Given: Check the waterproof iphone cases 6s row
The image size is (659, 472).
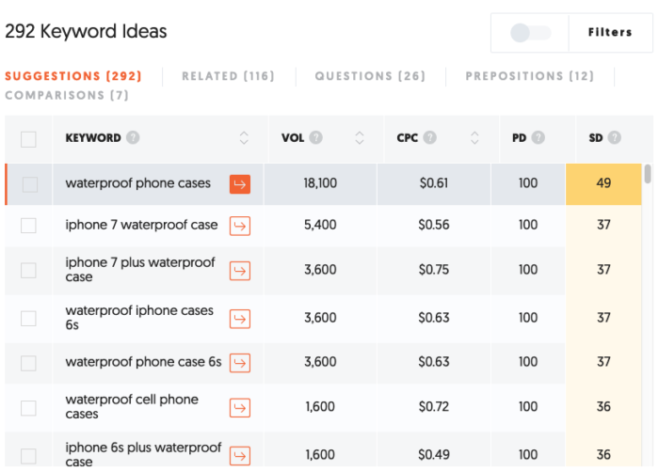Looking at the screenshot, I should click(x=28, y=319).
